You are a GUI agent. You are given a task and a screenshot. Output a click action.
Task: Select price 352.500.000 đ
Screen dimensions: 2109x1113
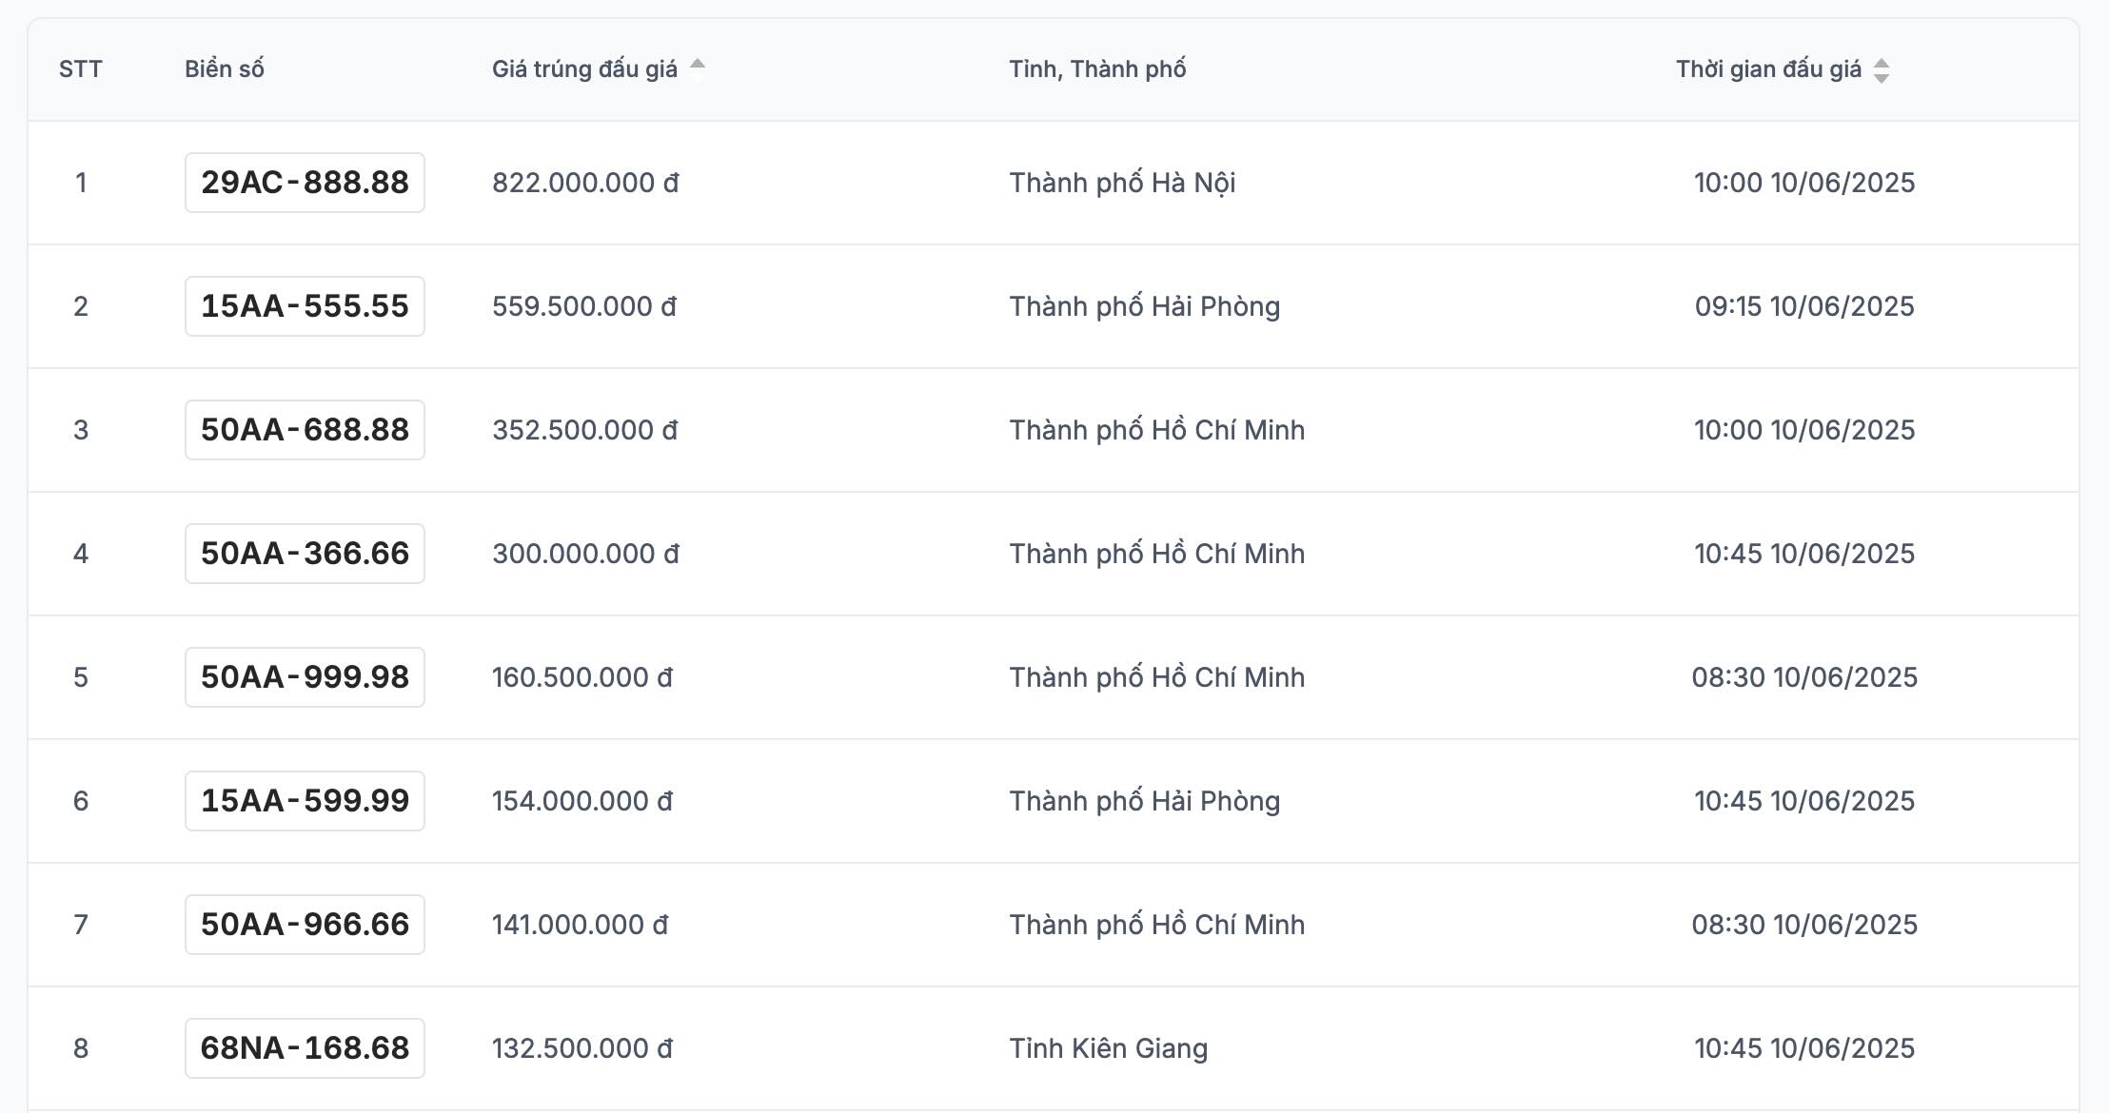pos(584,430)
